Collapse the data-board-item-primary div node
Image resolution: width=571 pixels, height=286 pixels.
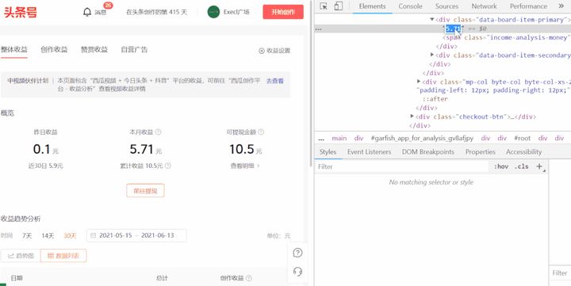432,20
